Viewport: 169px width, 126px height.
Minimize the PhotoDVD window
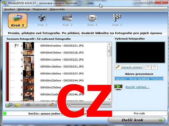pos(144,2)
